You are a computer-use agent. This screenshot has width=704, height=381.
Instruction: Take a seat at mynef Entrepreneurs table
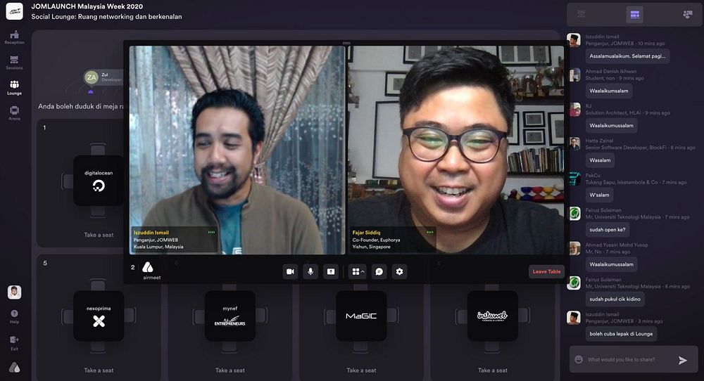tap(230, 370)
